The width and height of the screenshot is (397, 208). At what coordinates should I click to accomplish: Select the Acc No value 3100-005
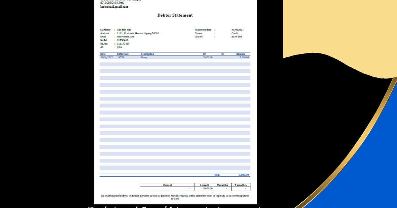click(237, 37)
